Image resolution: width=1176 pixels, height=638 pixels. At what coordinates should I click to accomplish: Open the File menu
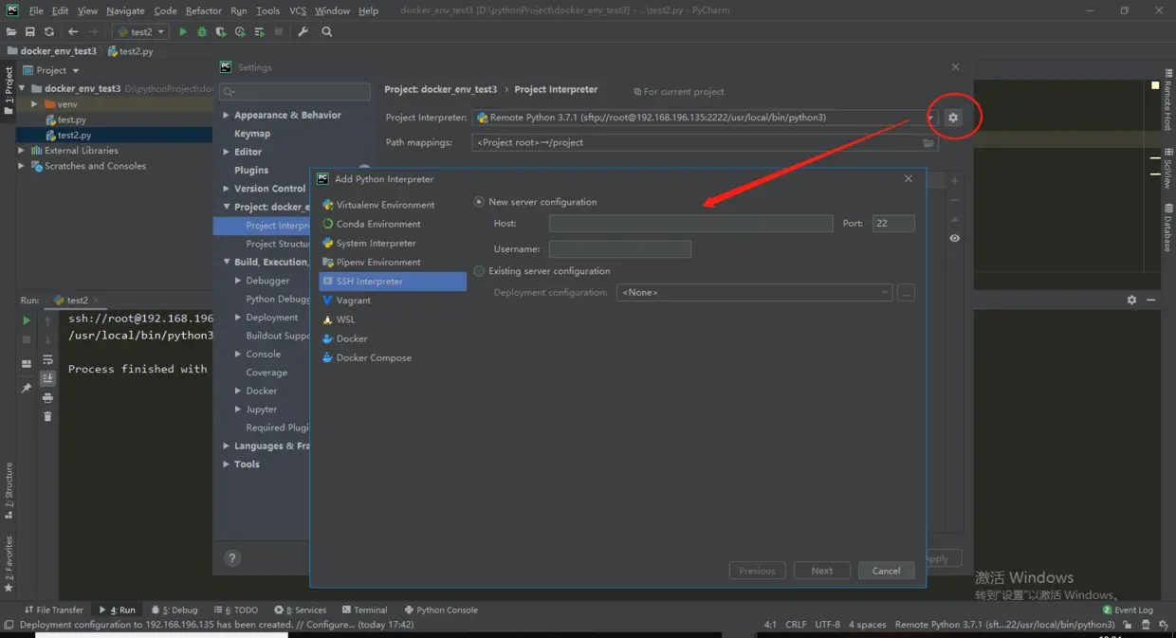coord(36,10)
